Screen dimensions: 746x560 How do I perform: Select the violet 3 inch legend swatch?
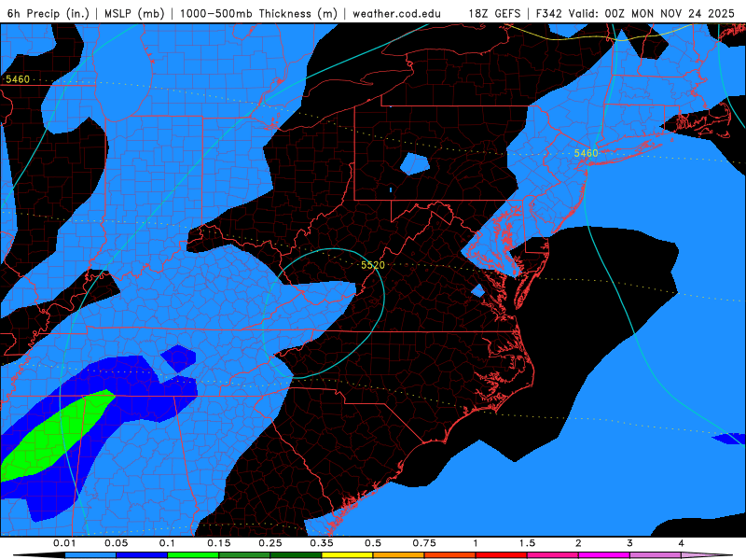(x=656, y=555)
